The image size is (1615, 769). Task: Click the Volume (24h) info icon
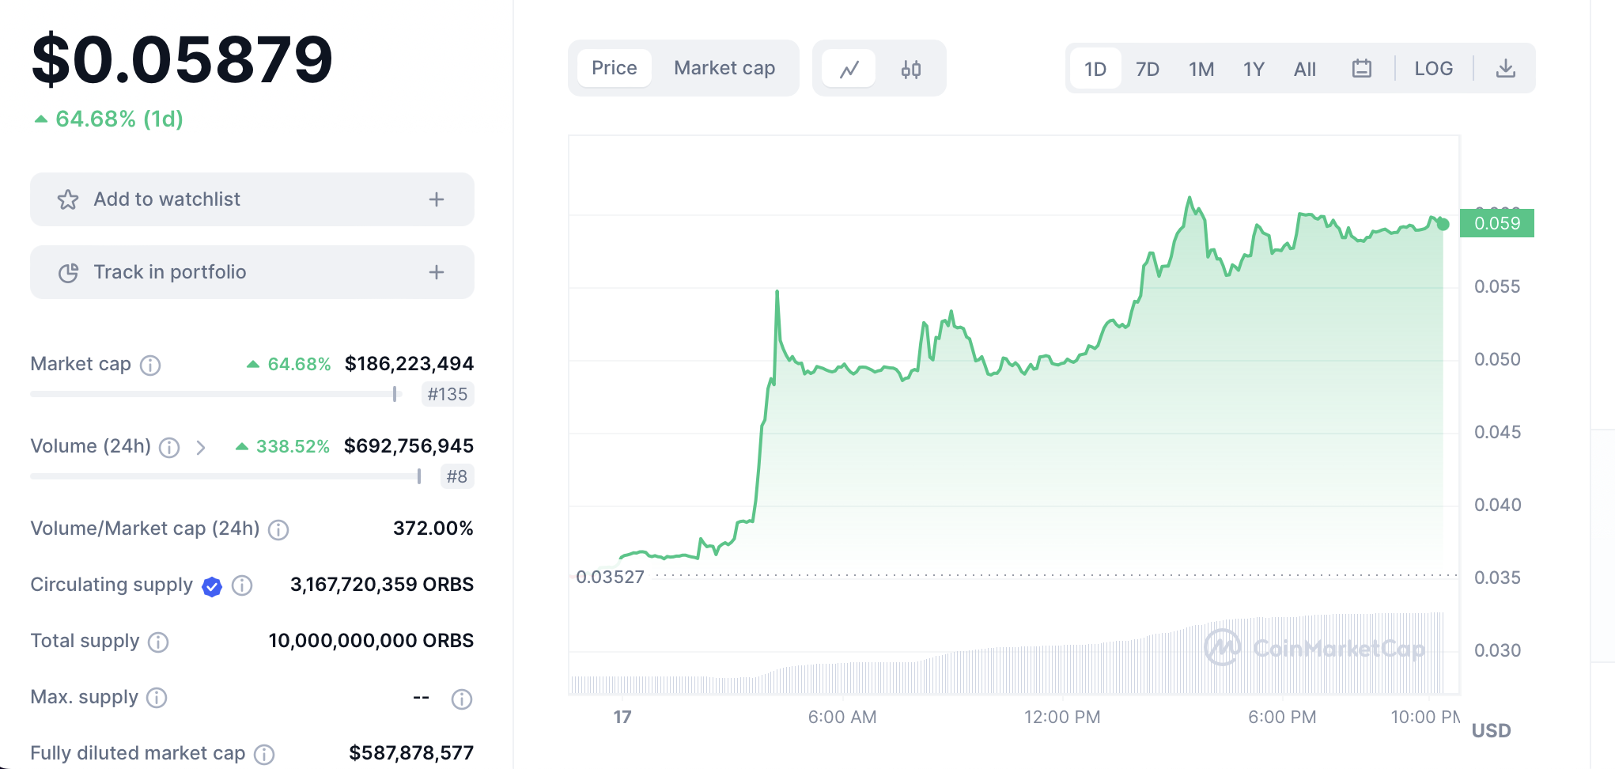169,448
